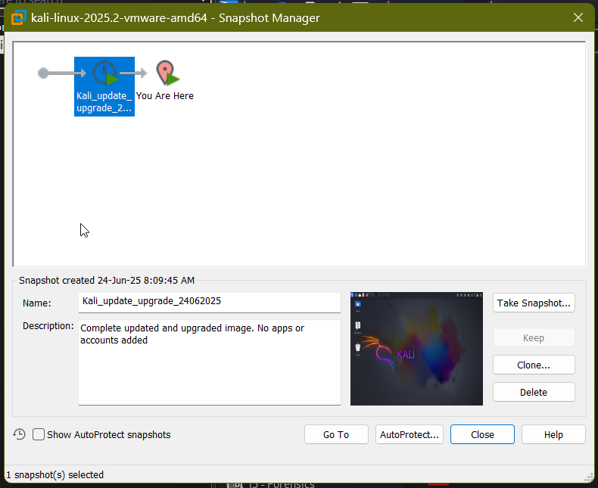Select the You Are Here marker
Image resolution: width=598 pixels, height=488 pixels.
pyautogui.click(x=167, y=73)
